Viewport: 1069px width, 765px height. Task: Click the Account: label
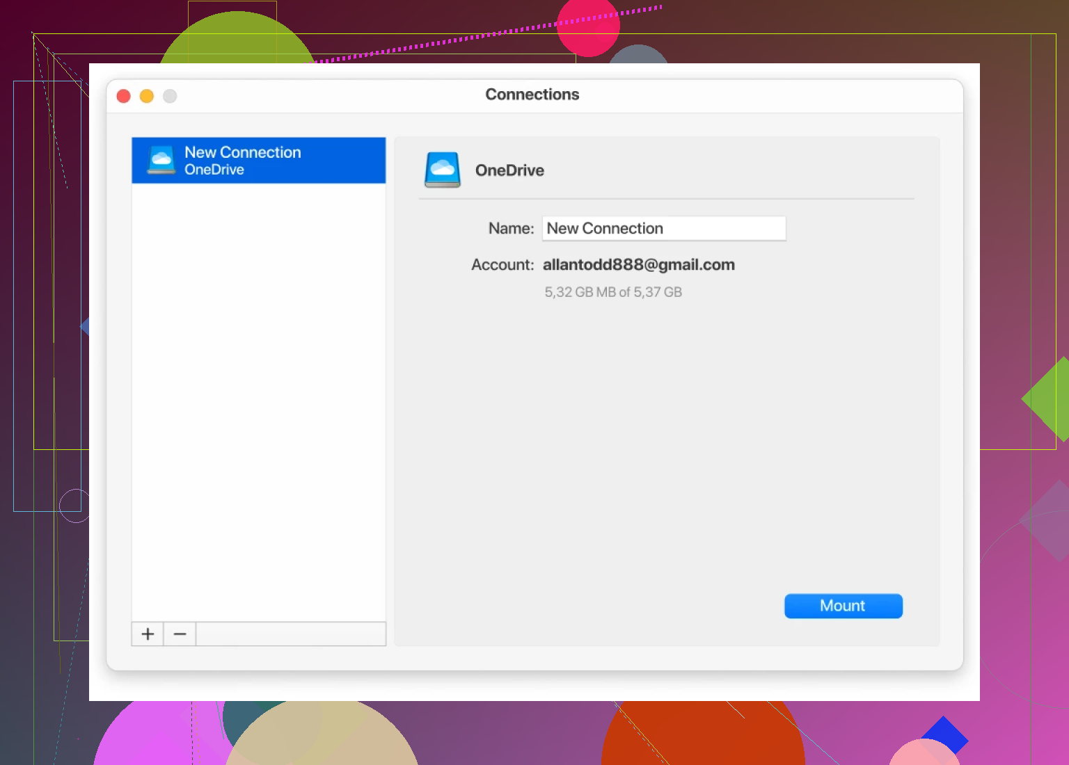(502, 265)
